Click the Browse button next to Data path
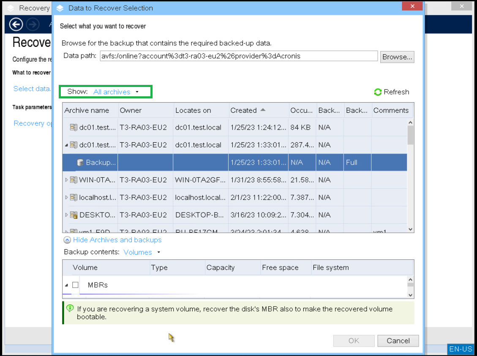477x356 pixels. pyautogui.click(x=397, y=57)
